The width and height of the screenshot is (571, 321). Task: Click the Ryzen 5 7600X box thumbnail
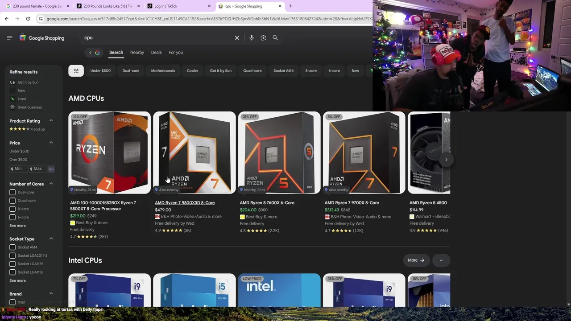tap(279, 152)
